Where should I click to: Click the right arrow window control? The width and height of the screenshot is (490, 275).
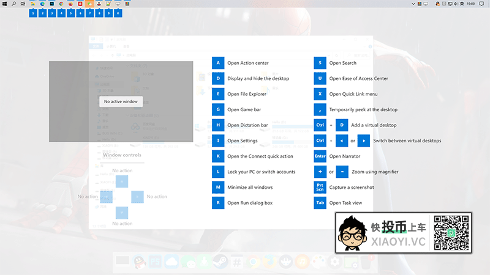pos(138,197)
